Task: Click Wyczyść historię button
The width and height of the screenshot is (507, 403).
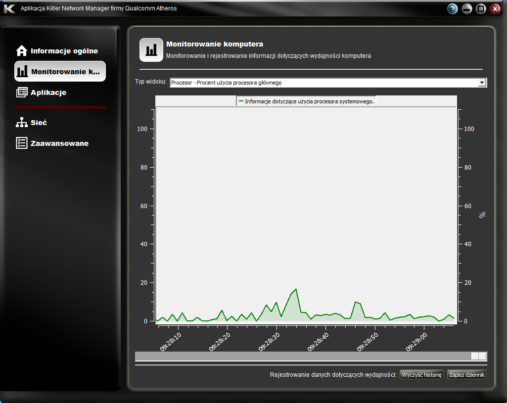Action: pyautogui.click(x=421, y=374)
